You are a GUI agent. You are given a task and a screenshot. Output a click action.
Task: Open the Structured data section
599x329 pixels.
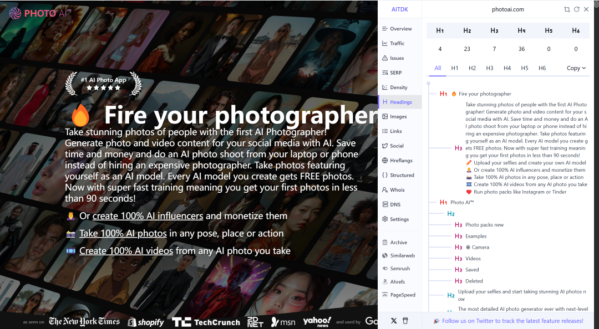[398, 175]
